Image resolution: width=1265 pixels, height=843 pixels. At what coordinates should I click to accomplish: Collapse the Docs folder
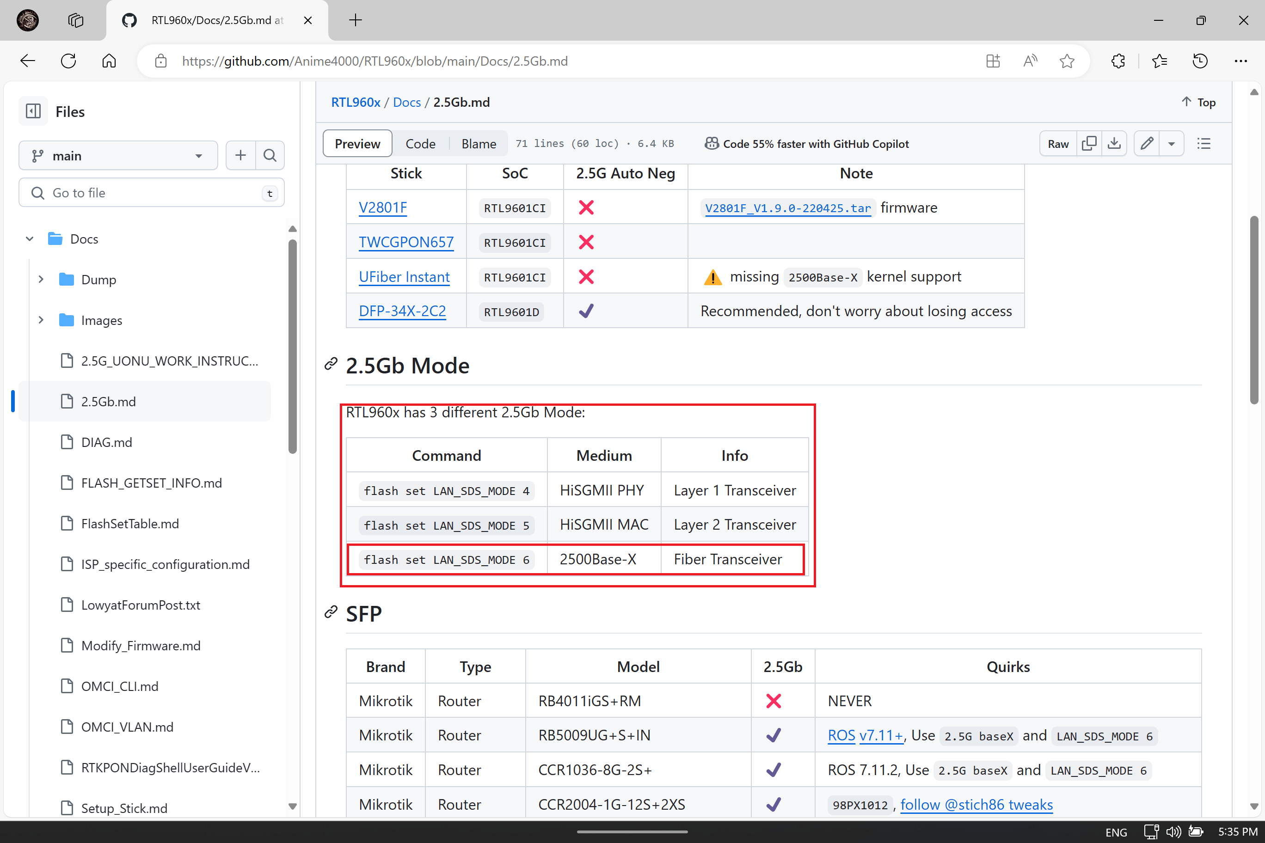(x=30, y=238)
